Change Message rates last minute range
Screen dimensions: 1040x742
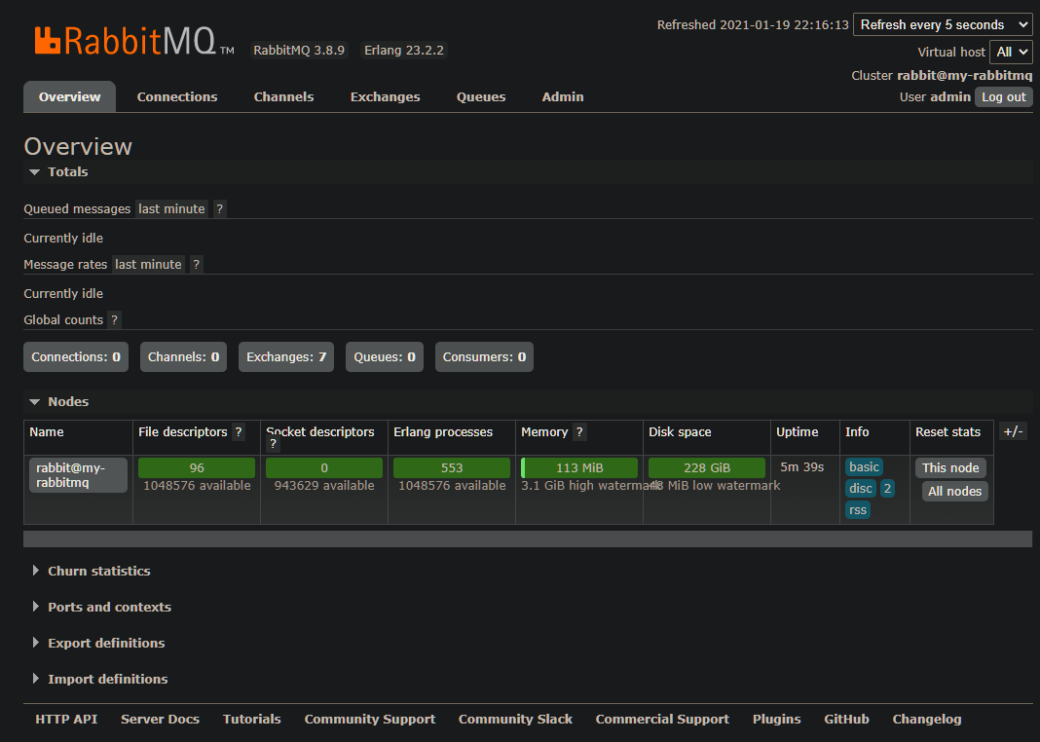coord(148,265)
